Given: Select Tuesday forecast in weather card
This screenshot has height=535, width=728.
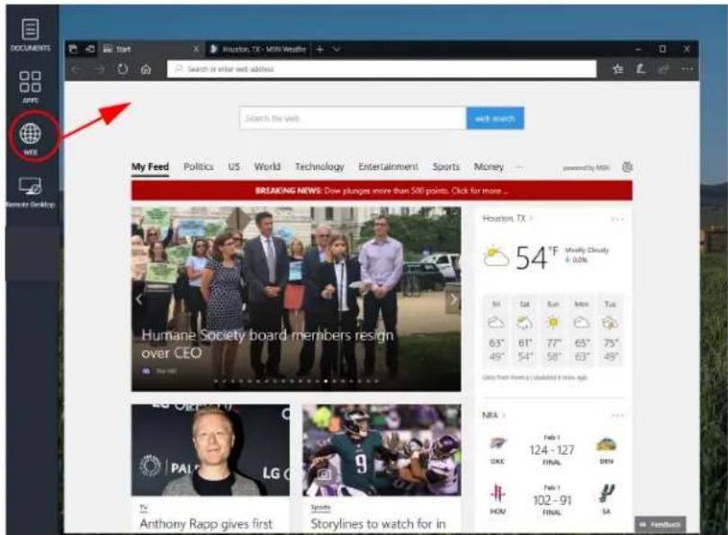Looking at the screenshot, I should tap(610, 331).
